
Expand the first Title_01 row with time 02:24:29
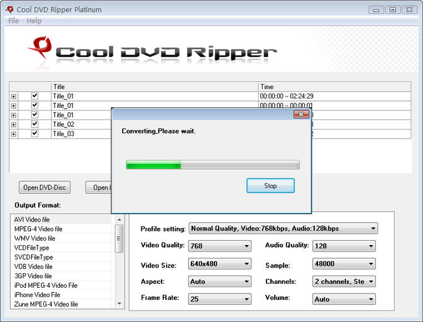click(x=13, y=97)
